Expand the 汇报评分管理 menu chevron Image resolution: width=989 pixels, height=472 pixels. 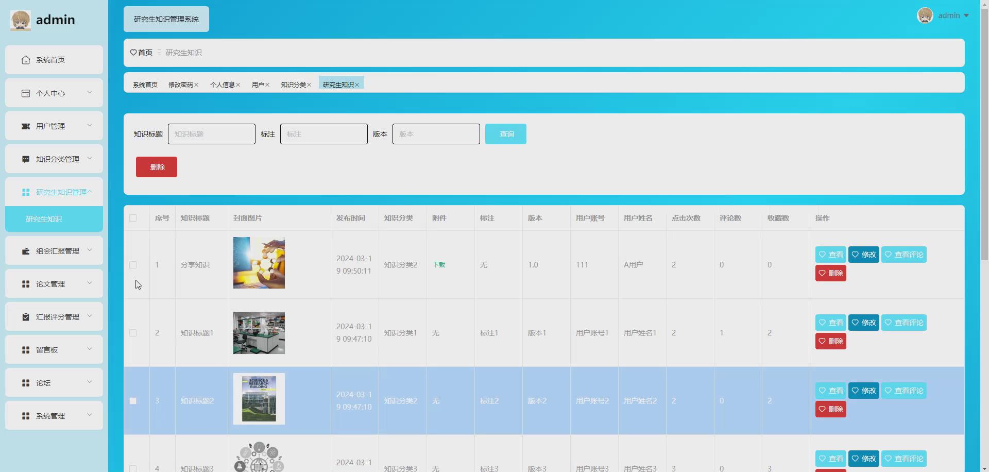point(90,316)
